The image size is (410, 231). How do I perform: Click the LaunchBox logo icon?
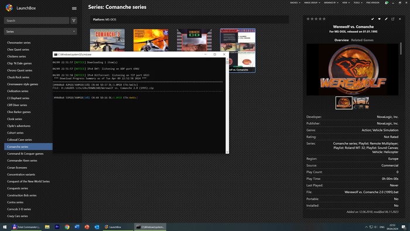(x=9, y=8)
